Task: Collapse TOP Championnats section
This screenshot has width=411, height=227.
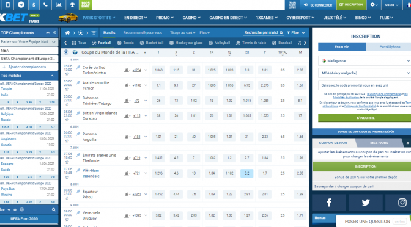Action: [x=48, y=33]
